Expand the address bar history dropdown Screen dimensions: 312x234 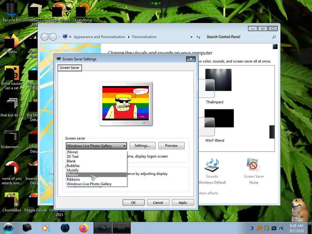(191, 37)
